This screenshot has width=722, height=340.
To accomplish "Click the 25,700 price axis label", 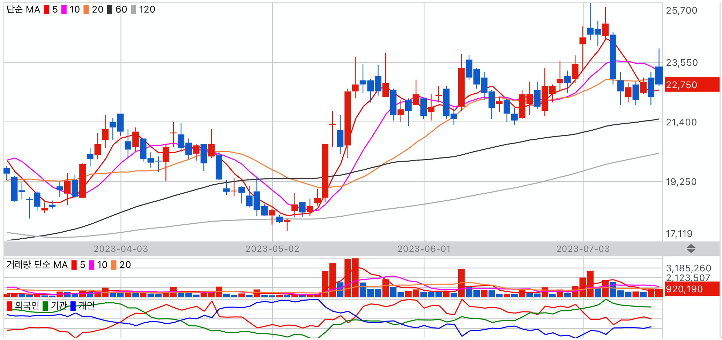I will point(682,10).
